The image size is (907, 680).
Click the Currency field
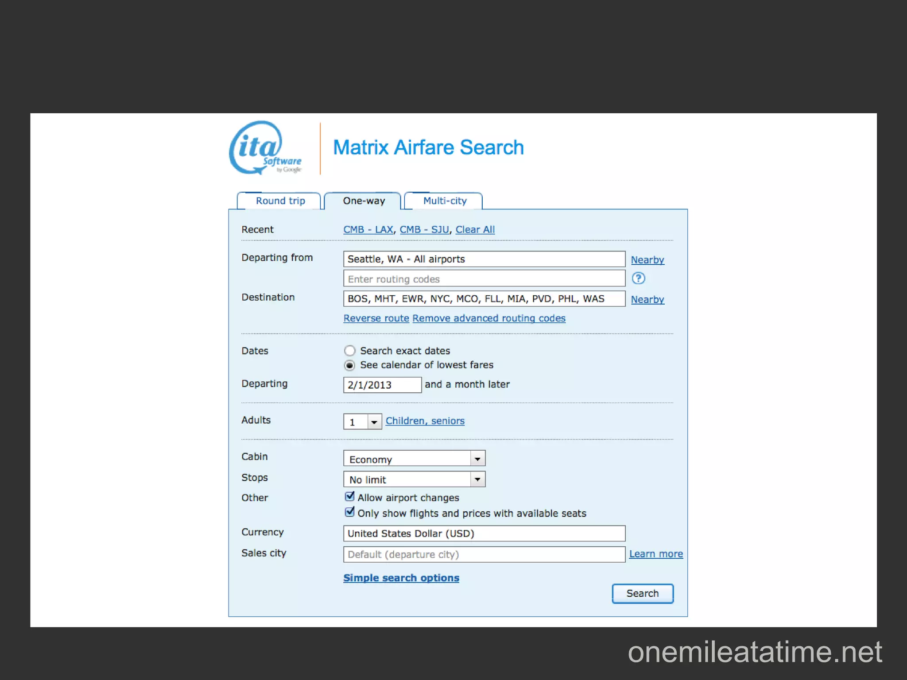[484, 533]
